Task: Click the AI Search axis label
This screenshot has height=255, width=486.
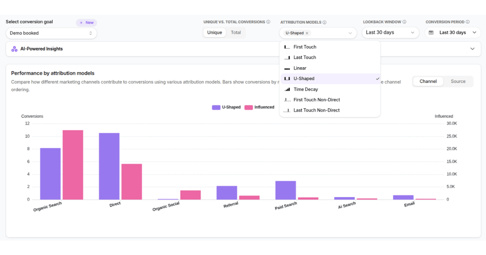Action: 347,206
